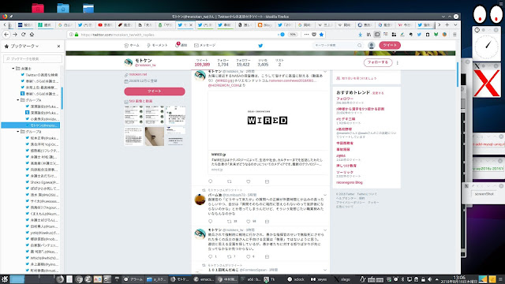Open the フォロワー trend link
The height and width of the screenshot is (284, 505).
[x=345, y=99]
